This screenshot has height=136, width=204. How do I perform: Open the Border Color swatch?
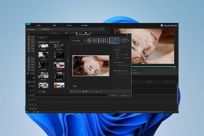pyautogui.click(x=126, y=58)
